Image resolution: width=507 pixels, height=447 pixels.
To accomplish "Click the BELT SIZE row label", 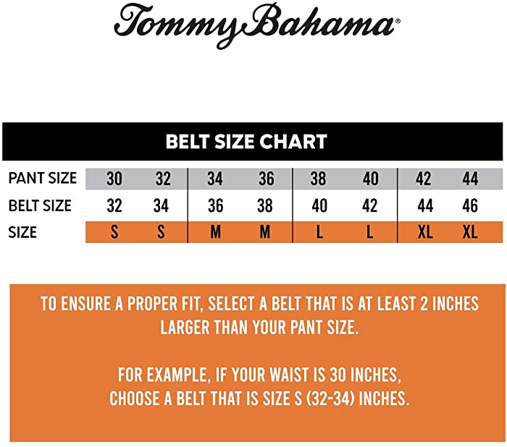I will [x=40, y=205].
